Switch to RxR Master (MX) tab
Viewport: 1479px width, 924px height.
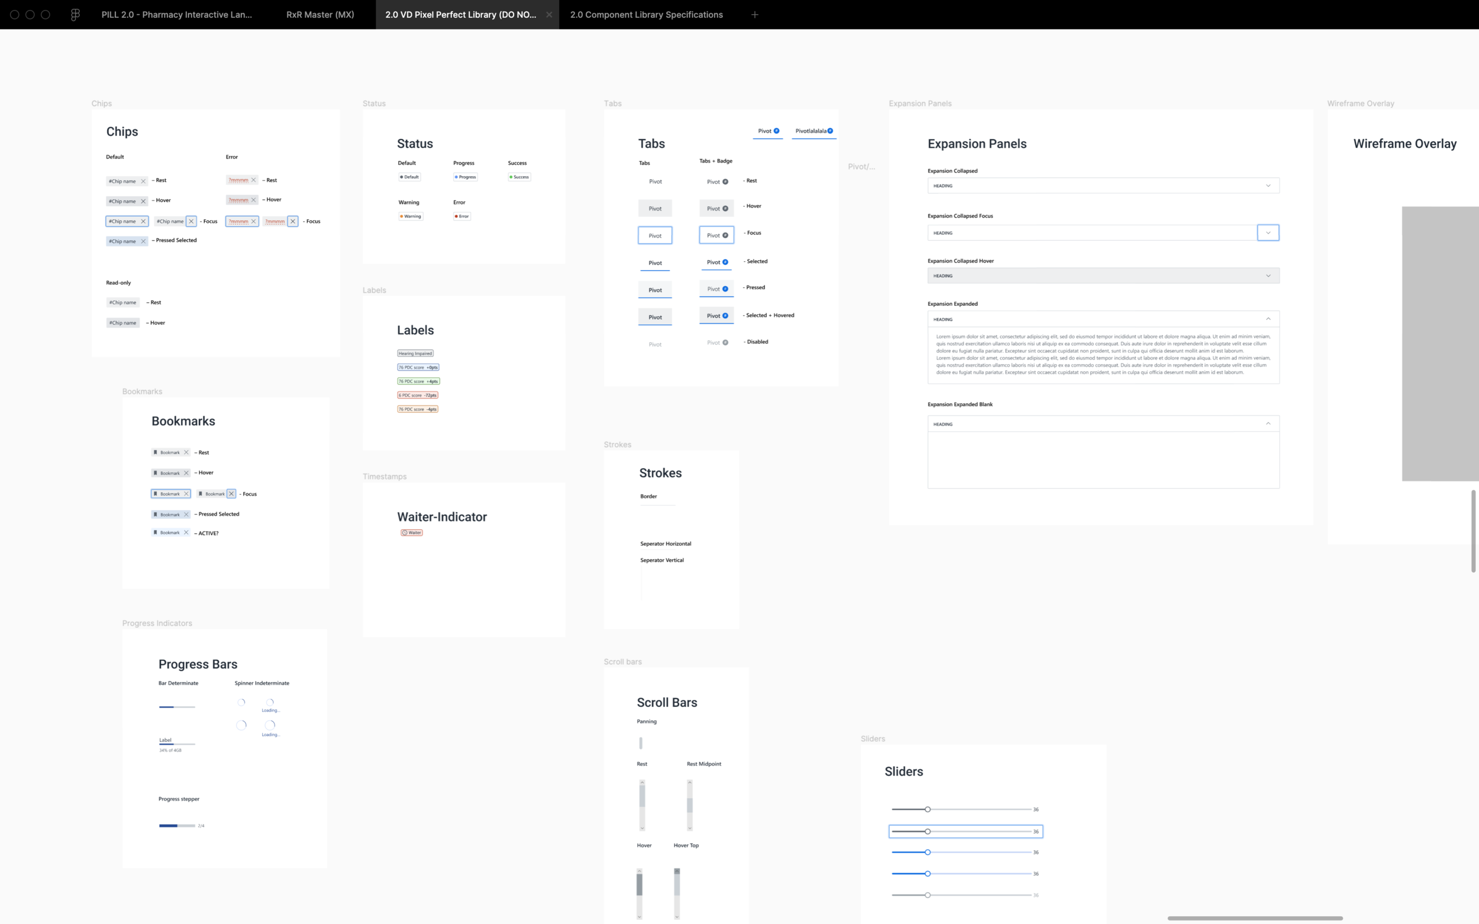[x=320, y=15]
